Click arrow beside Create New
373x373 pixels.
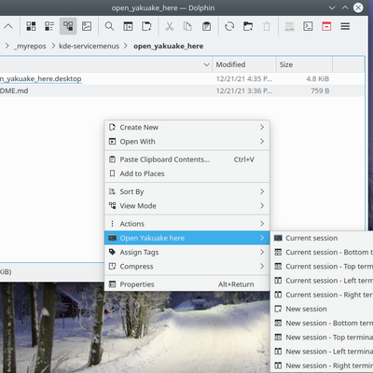[x=262, y=128]
